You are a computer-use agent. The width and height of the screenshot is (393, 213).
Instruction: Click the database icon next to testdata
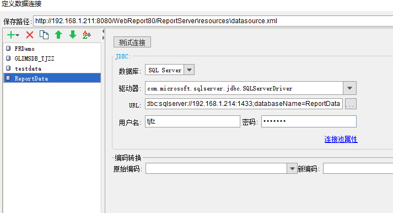tap(8, 68)
